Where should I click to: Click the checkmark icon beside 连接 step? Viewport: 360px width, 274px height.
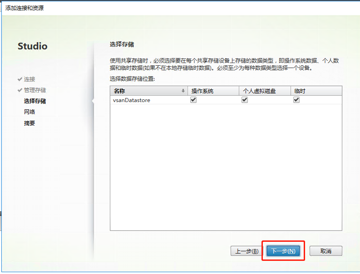tap(20, 79)
